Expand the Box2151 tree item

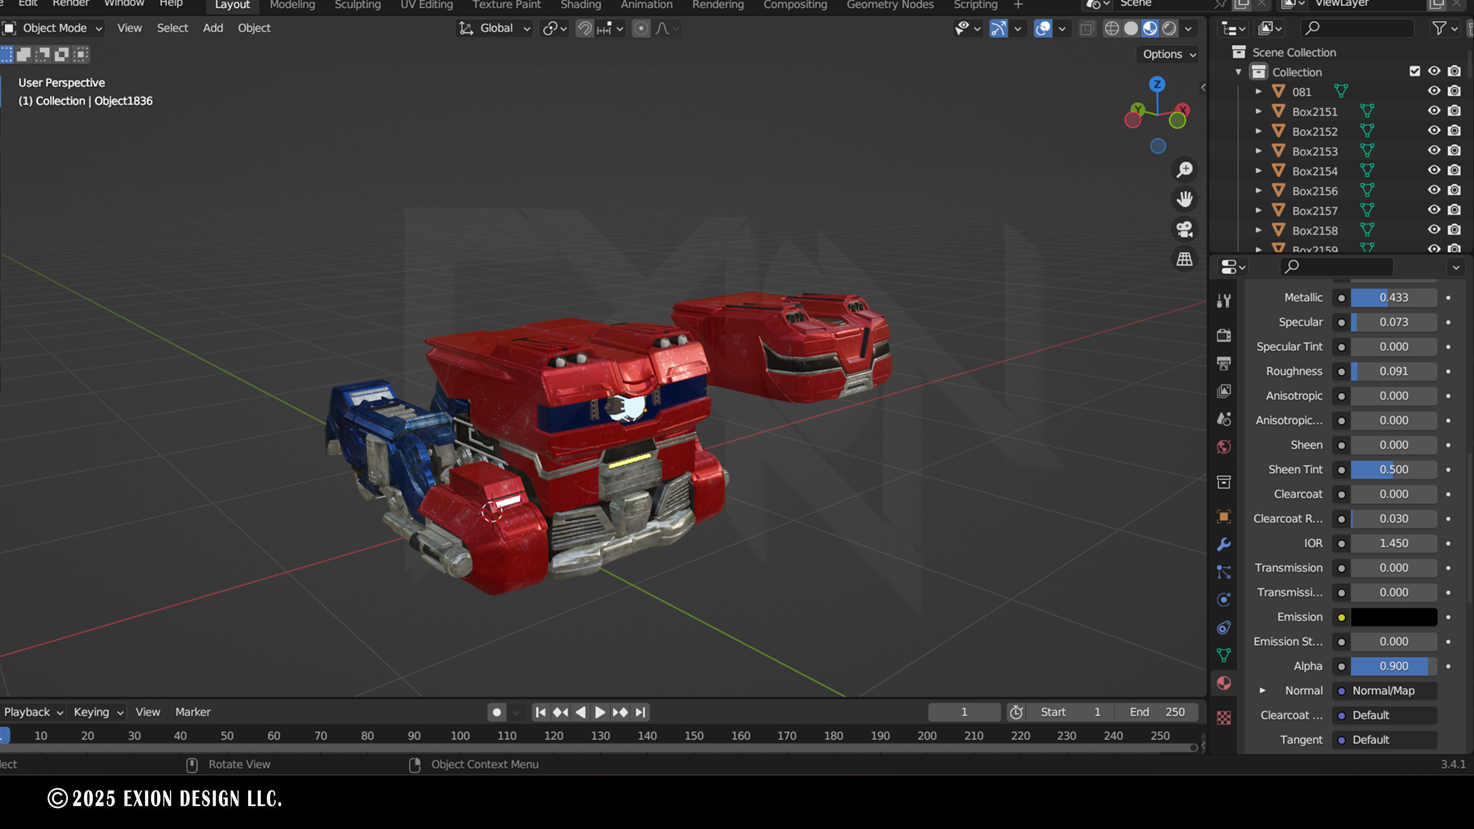click(1258, 111)
